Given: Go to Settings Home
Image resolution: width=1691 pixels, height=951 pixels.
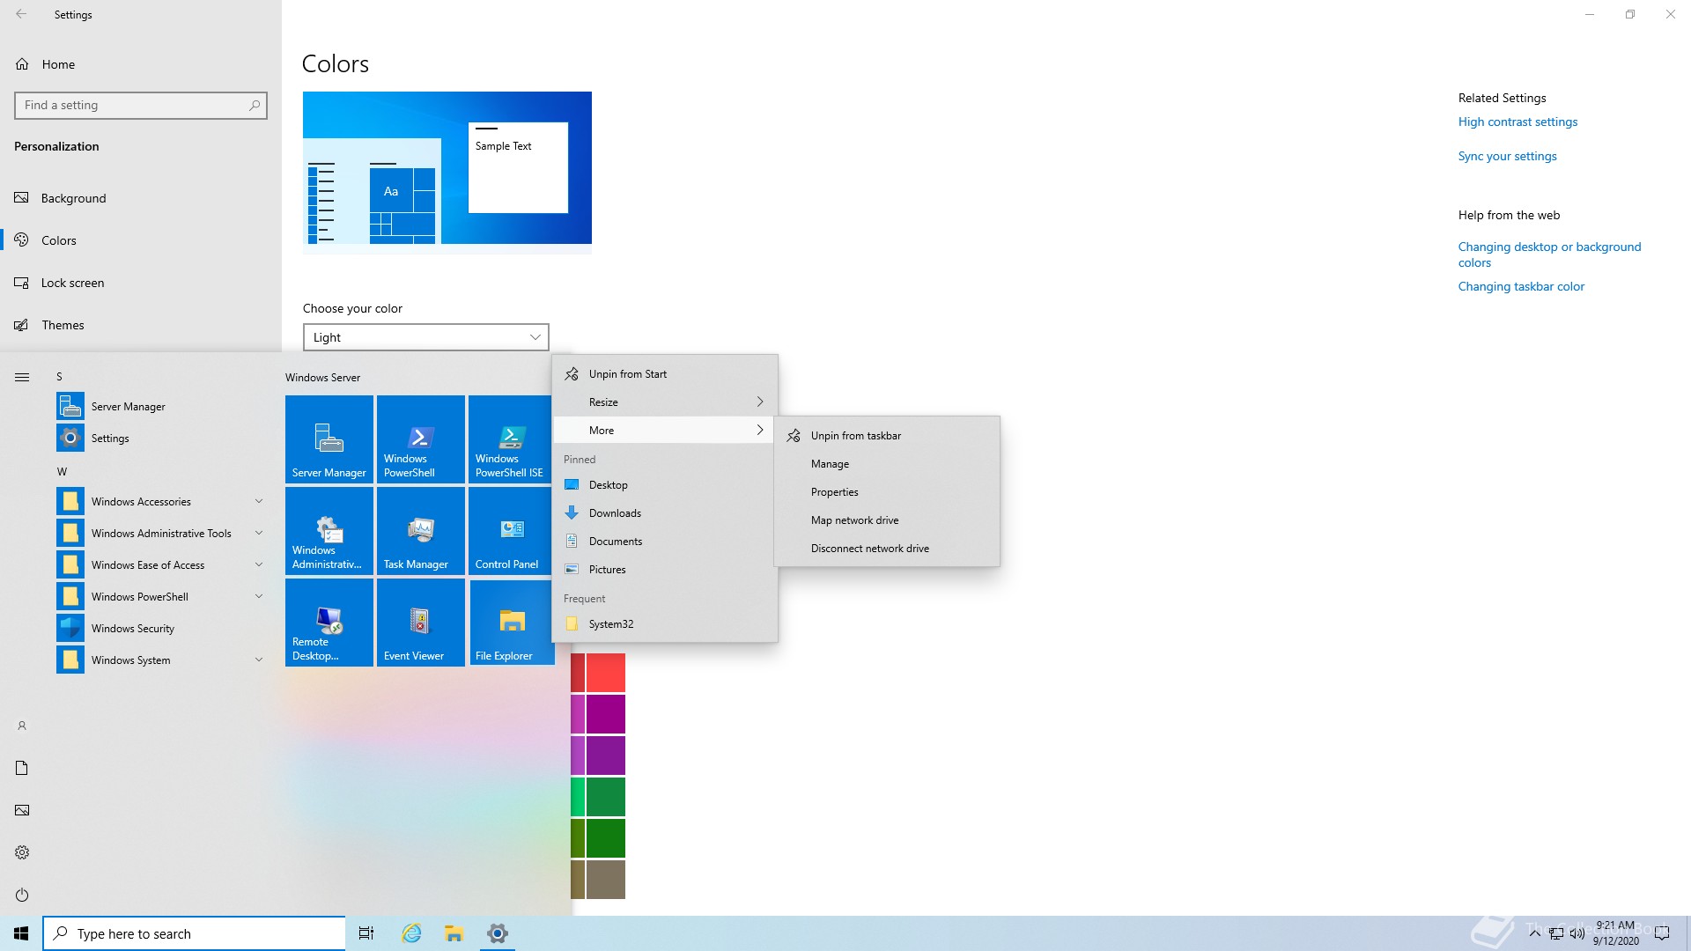Looking at the screenshot, I should pyautogui.click(x=141, y=64).
